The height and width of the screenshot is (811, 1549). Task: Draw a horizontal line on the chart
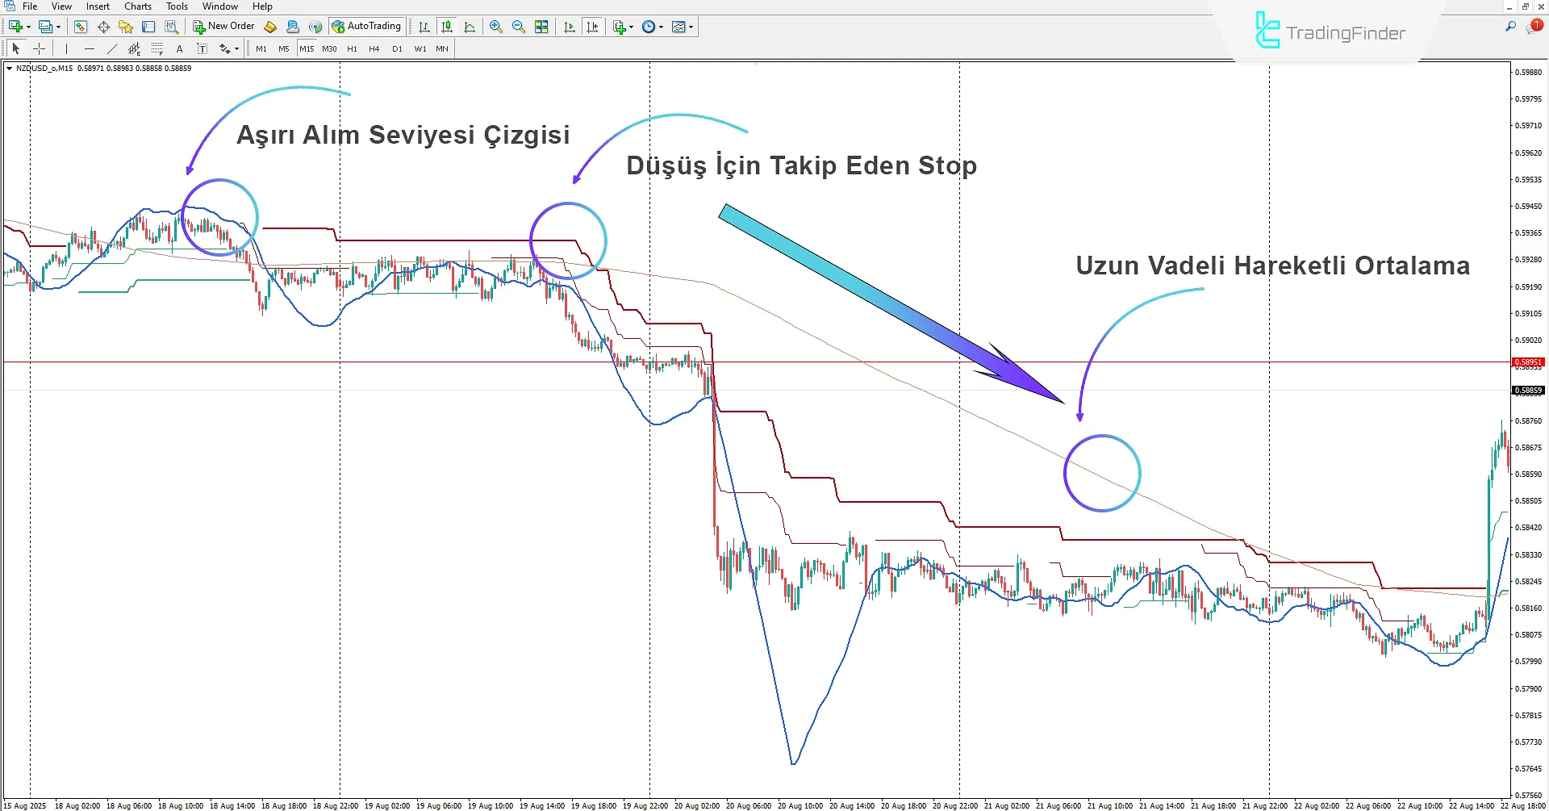[x=89, y=48]
